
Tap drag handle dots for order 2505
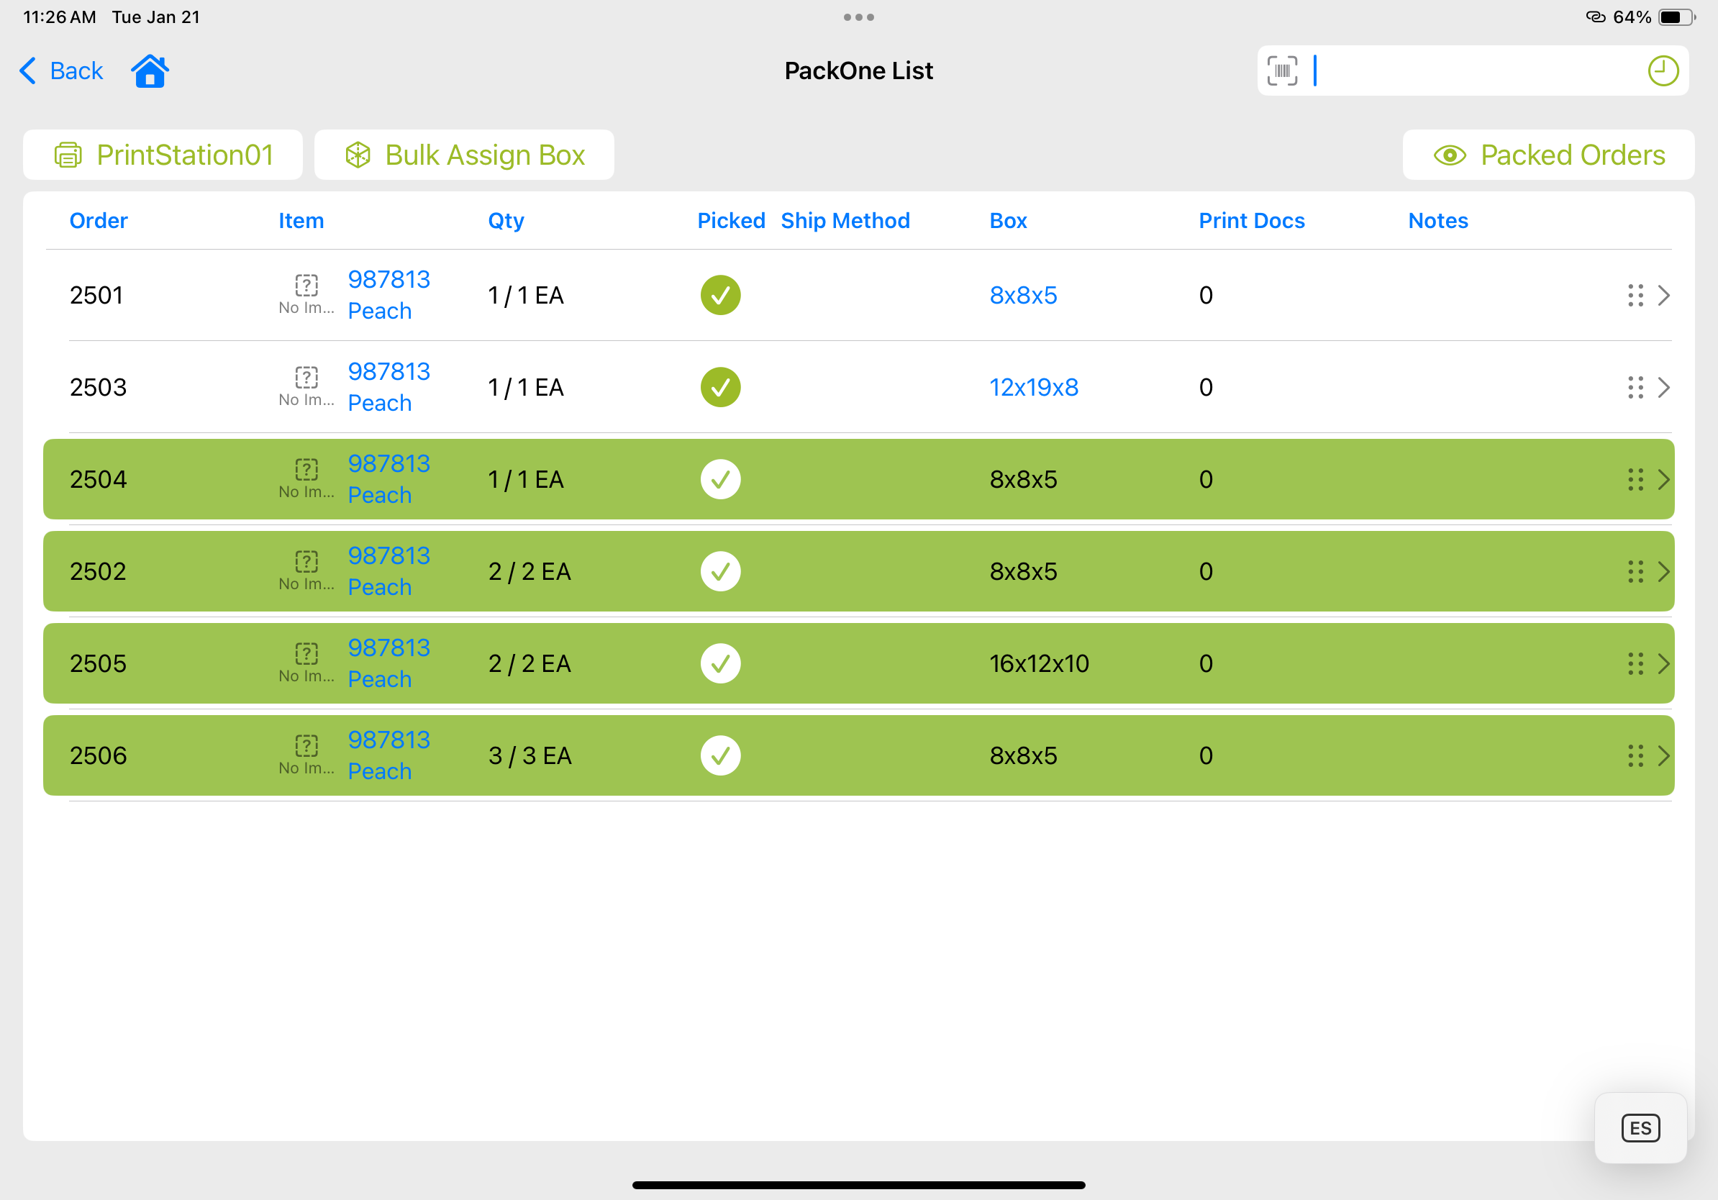pos(1635,663)
